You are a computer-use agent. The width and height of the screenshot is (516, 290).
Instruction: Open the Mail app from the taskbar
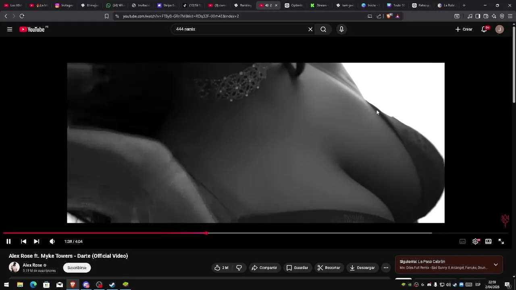point(60,285)
